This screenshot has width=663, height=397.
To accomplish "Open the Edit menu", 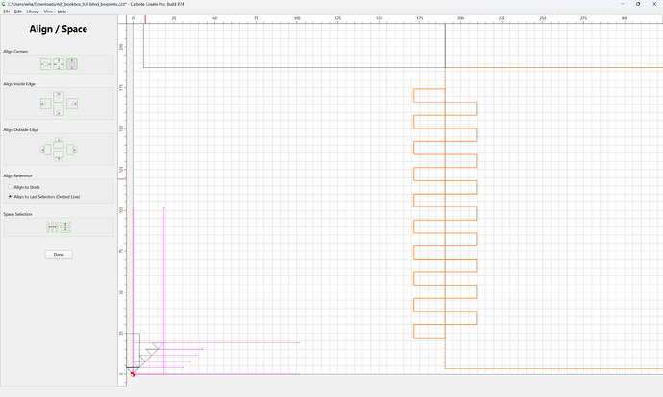I will pyautogui.click(x=17, y=12).
